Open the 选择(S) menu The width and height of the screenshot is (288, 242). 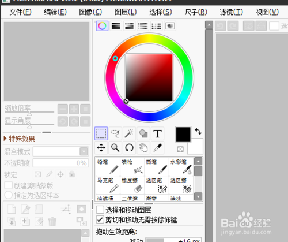(x=161, y=12)
